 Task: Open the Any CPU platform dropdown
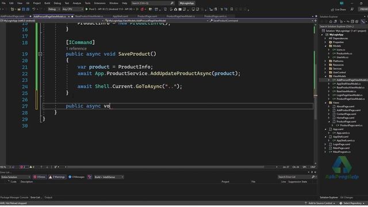tap(72, 9)
